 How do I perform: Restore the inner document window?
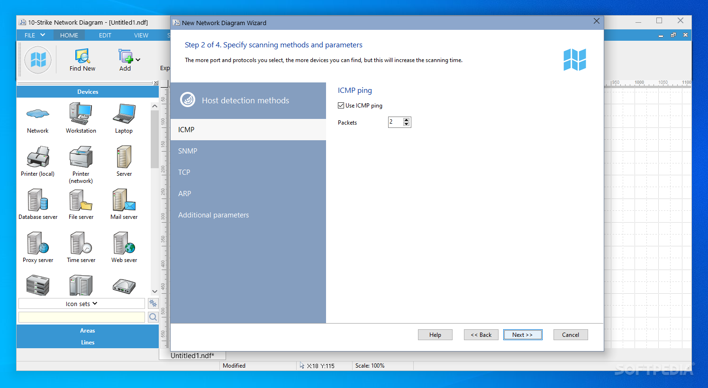click(x=673, y=35)
